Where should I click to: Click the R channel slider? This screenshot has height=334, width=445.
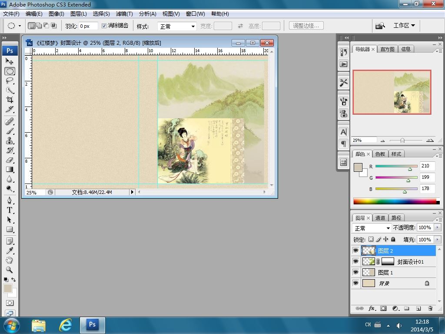(396, 166)
